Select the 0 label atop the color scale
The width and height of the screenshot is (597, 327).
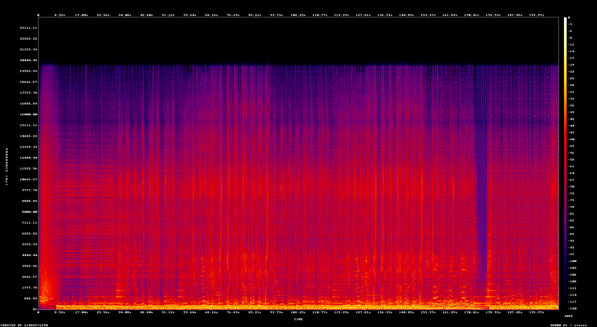pos(569,18)
